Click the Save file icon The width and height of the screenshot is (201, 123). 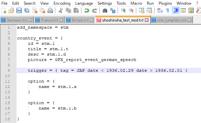click(19, 10)
